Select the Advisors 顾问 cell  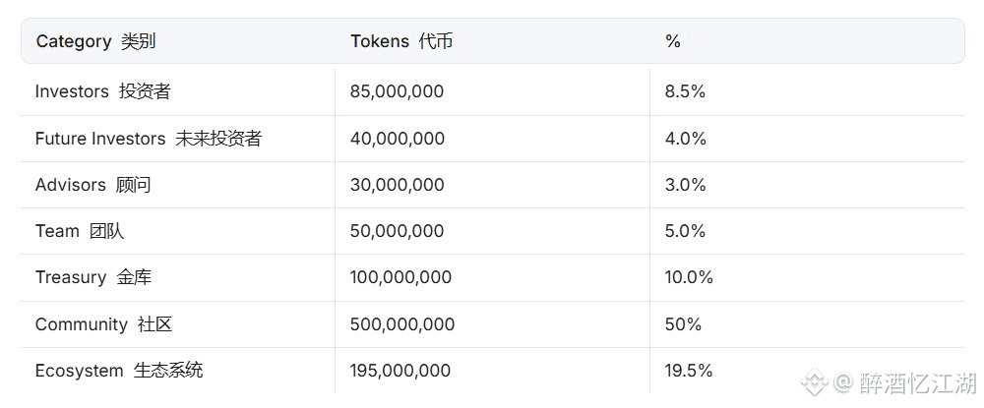tap(92, 185)
